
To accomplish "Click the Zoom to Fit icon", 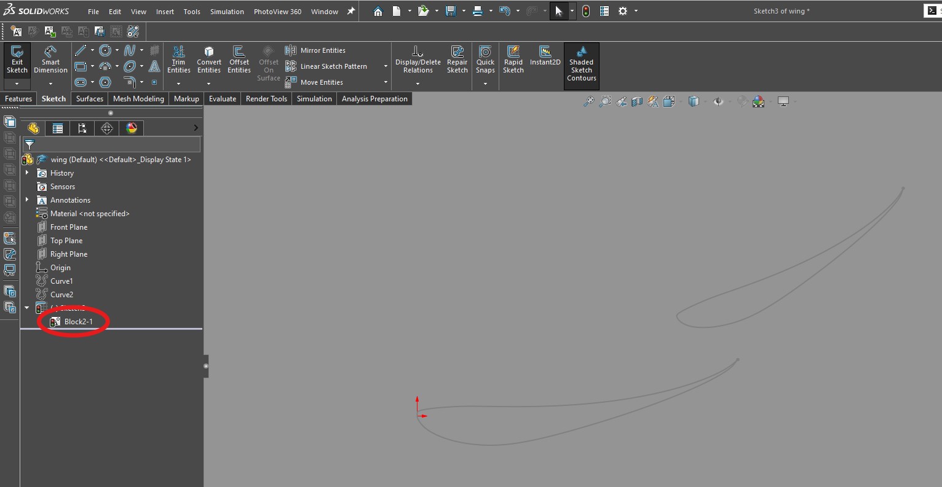I will pos(589,102).
